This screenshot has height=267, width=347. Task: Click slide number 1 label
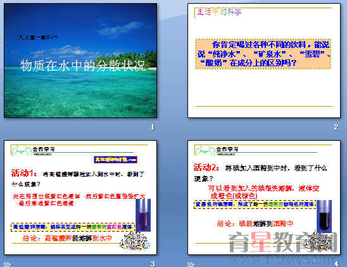[x=152, y=127]
